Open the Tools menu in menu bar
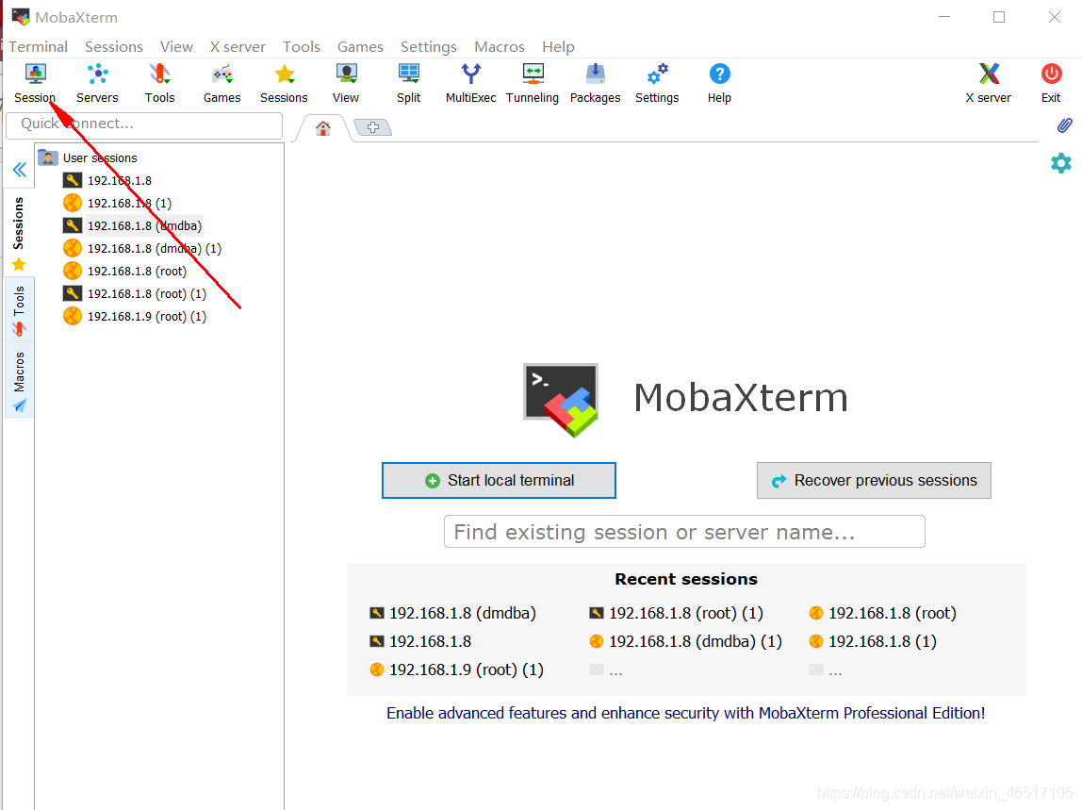 pyautogui.click(x=302, y=46)
